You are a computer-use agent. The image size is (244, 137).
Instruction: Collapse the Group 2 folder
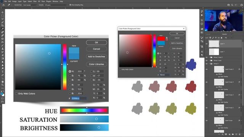tap(209, 64)
